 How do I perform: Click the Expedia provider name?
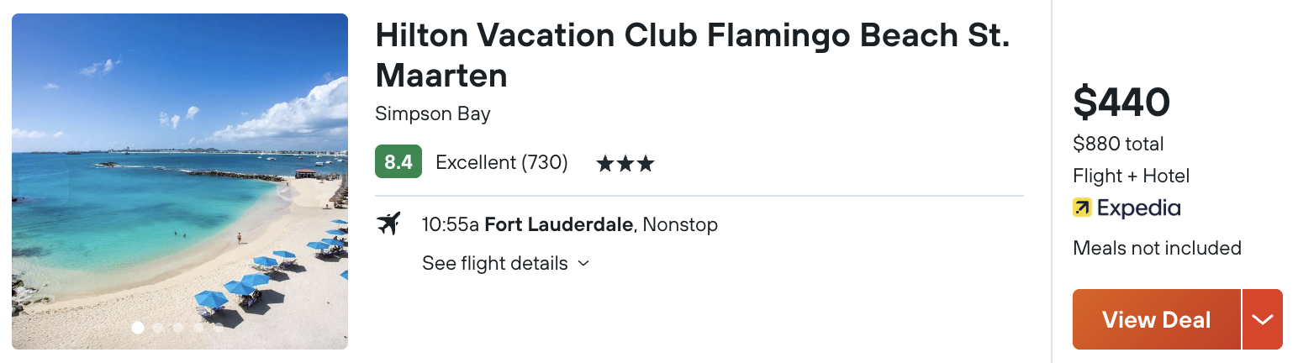tap(1138, 208)
